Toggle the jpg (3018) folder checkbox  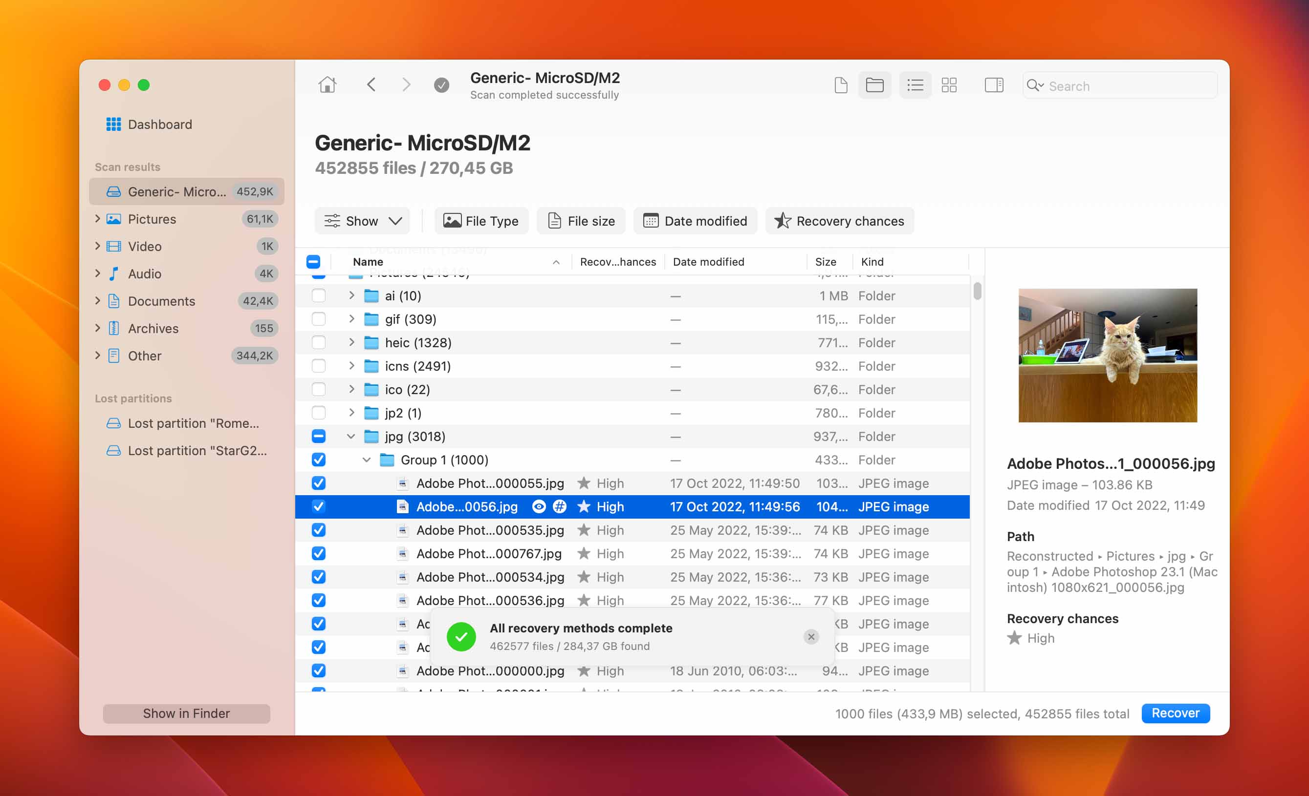(x=318, y=436)
